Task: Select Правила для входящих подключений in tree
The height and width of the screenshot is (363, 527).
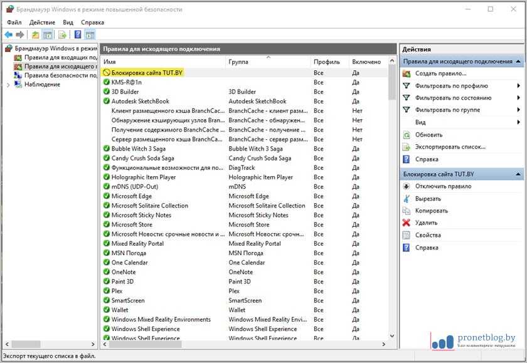Action: (x=59, y=57)
